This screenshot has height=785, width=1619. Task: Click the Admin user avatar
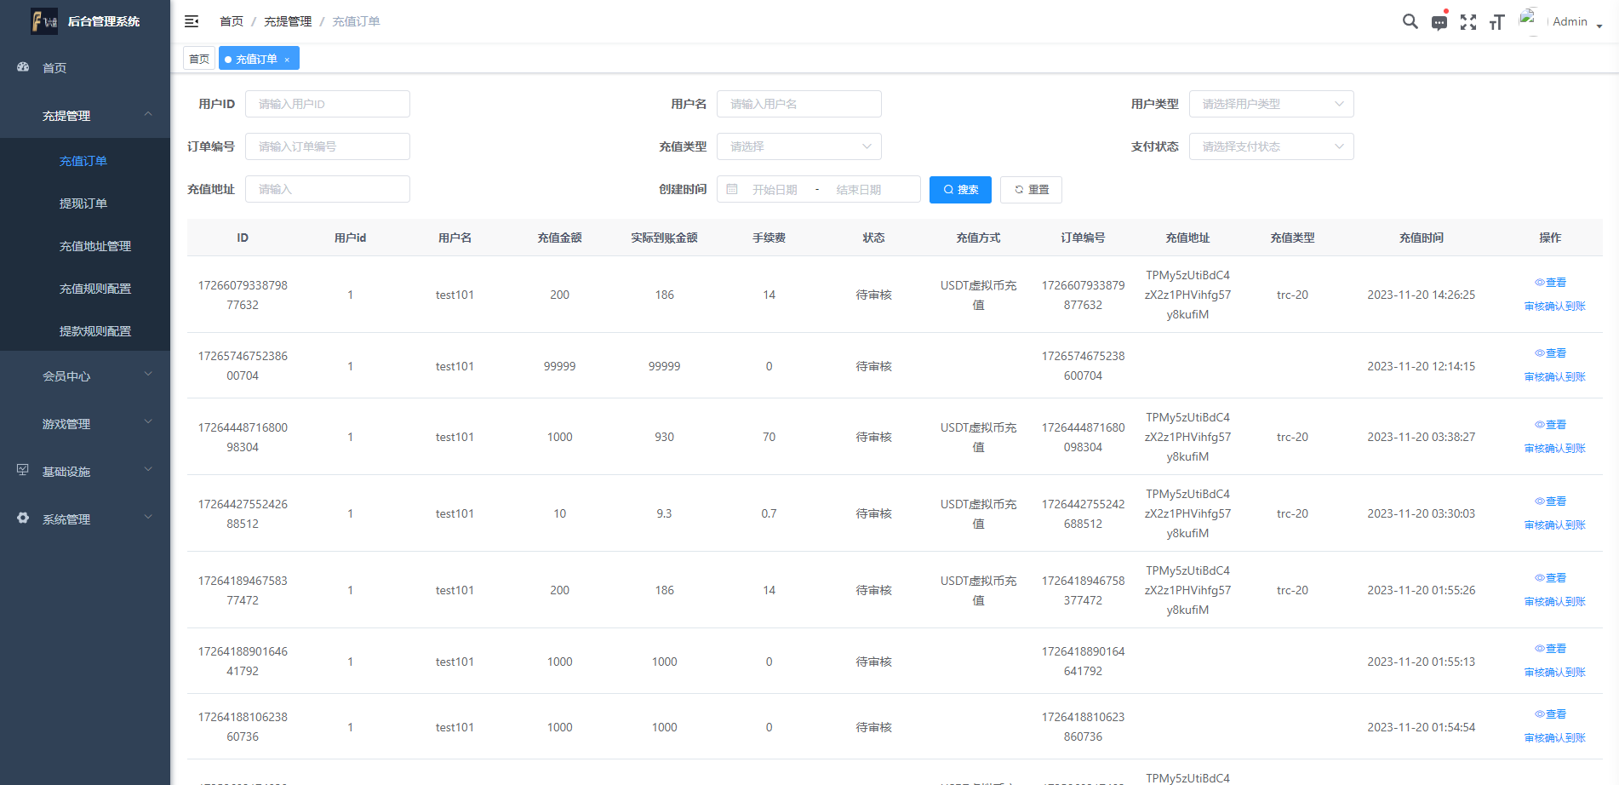pyautogui.click(x=1529, y=20)
